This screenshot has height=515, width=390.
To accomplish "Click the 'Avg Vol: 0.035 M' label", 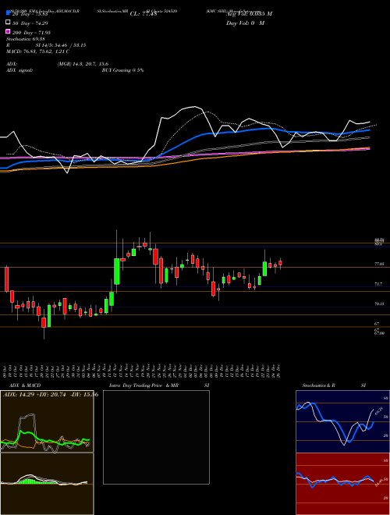I will tap(249, 14).
